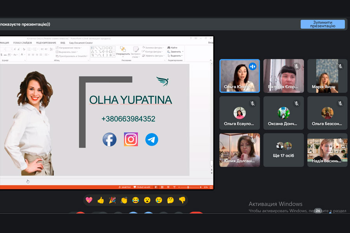The height and width of the screenshot is (233, 350).
Task: Click the woman's photo on the slide
Action: coord(29,123)
